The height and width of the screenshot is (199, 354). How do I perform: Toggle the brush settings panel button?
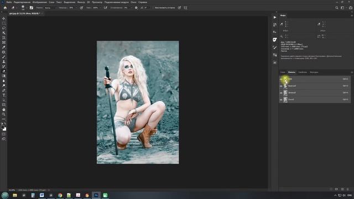[x=32, y=8]
